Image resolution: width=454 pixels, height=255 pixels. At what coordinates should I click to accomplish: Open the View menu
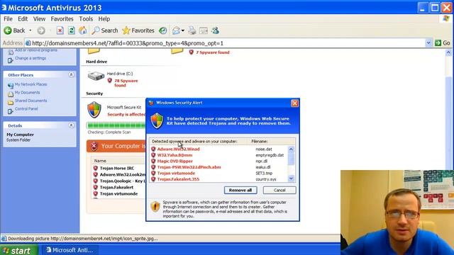(39, 19)
